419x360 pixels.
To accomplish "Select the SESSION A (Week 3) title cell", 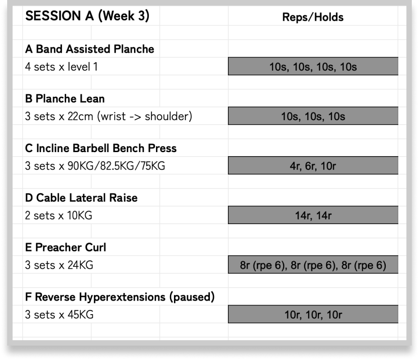I will click(x=87, y=17).
